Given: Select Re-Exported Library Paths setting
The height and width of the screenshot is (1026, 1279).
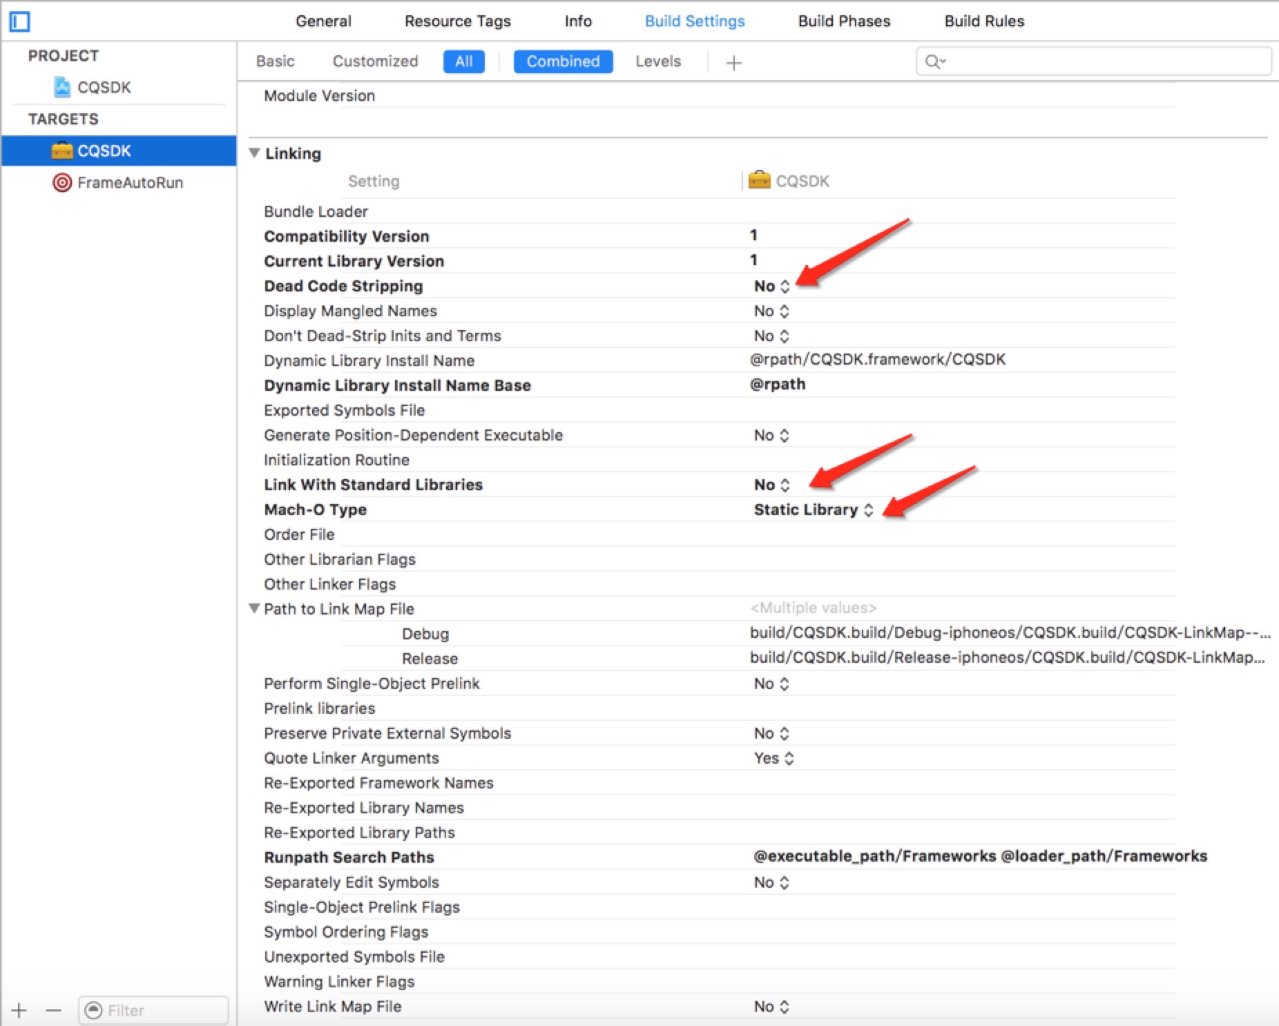Looking at the screenshot, I should [359, 833].
